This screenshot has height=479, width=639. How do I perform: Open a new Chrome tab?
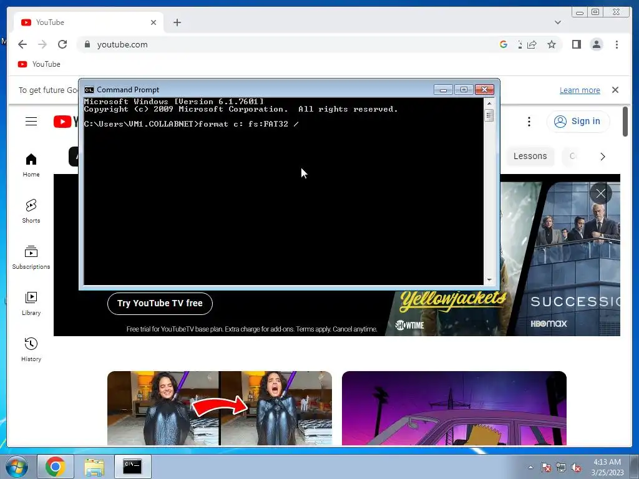pos(177,22)
